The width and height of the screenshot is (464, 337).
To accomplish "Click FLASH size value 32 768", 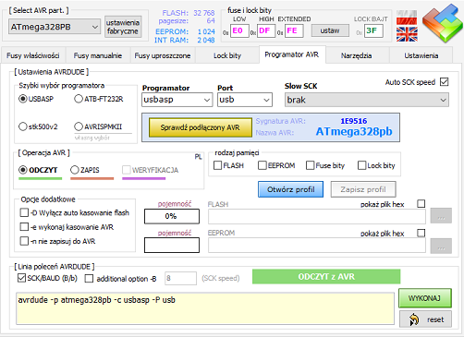I will pyautogui.click(x=204, y=13).
